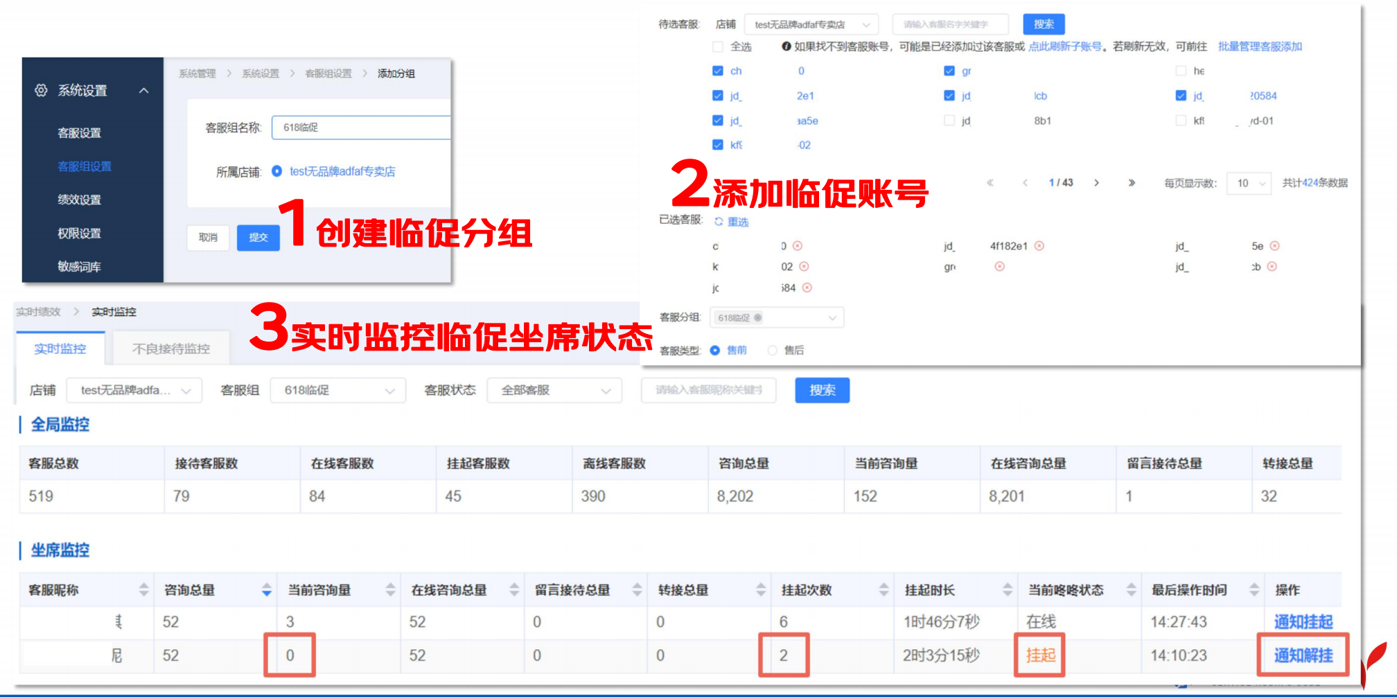This screenshot has width=1397, height=697.
Task: Collapse the 系统设置 sidebar section
Action: (144, 91)
